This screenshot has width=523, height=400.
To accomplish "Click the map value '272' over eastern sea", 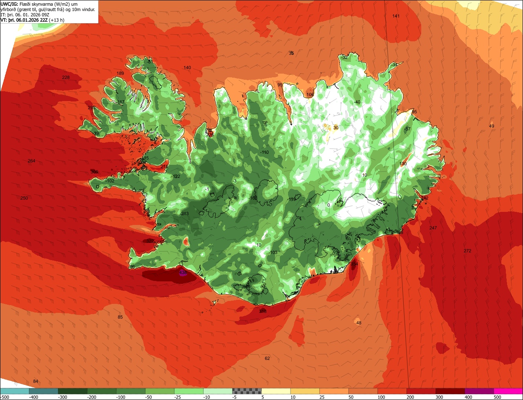I will 467,250.
